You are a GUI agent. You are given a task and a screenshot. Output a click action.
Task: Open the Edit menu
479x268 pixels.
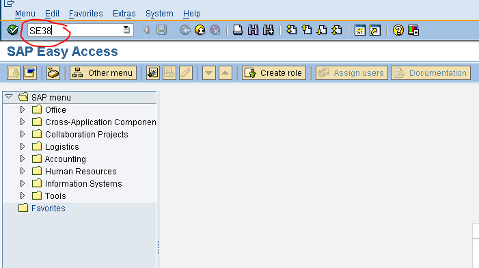point(52,14)
